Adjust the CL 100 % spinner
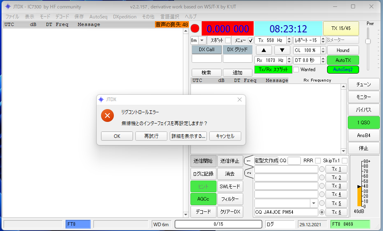Screen dimensions: 383x231 323,50
